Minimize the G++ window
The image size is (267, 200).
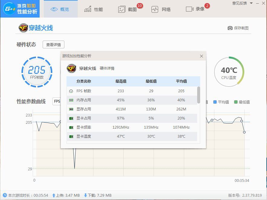[257, 3]
